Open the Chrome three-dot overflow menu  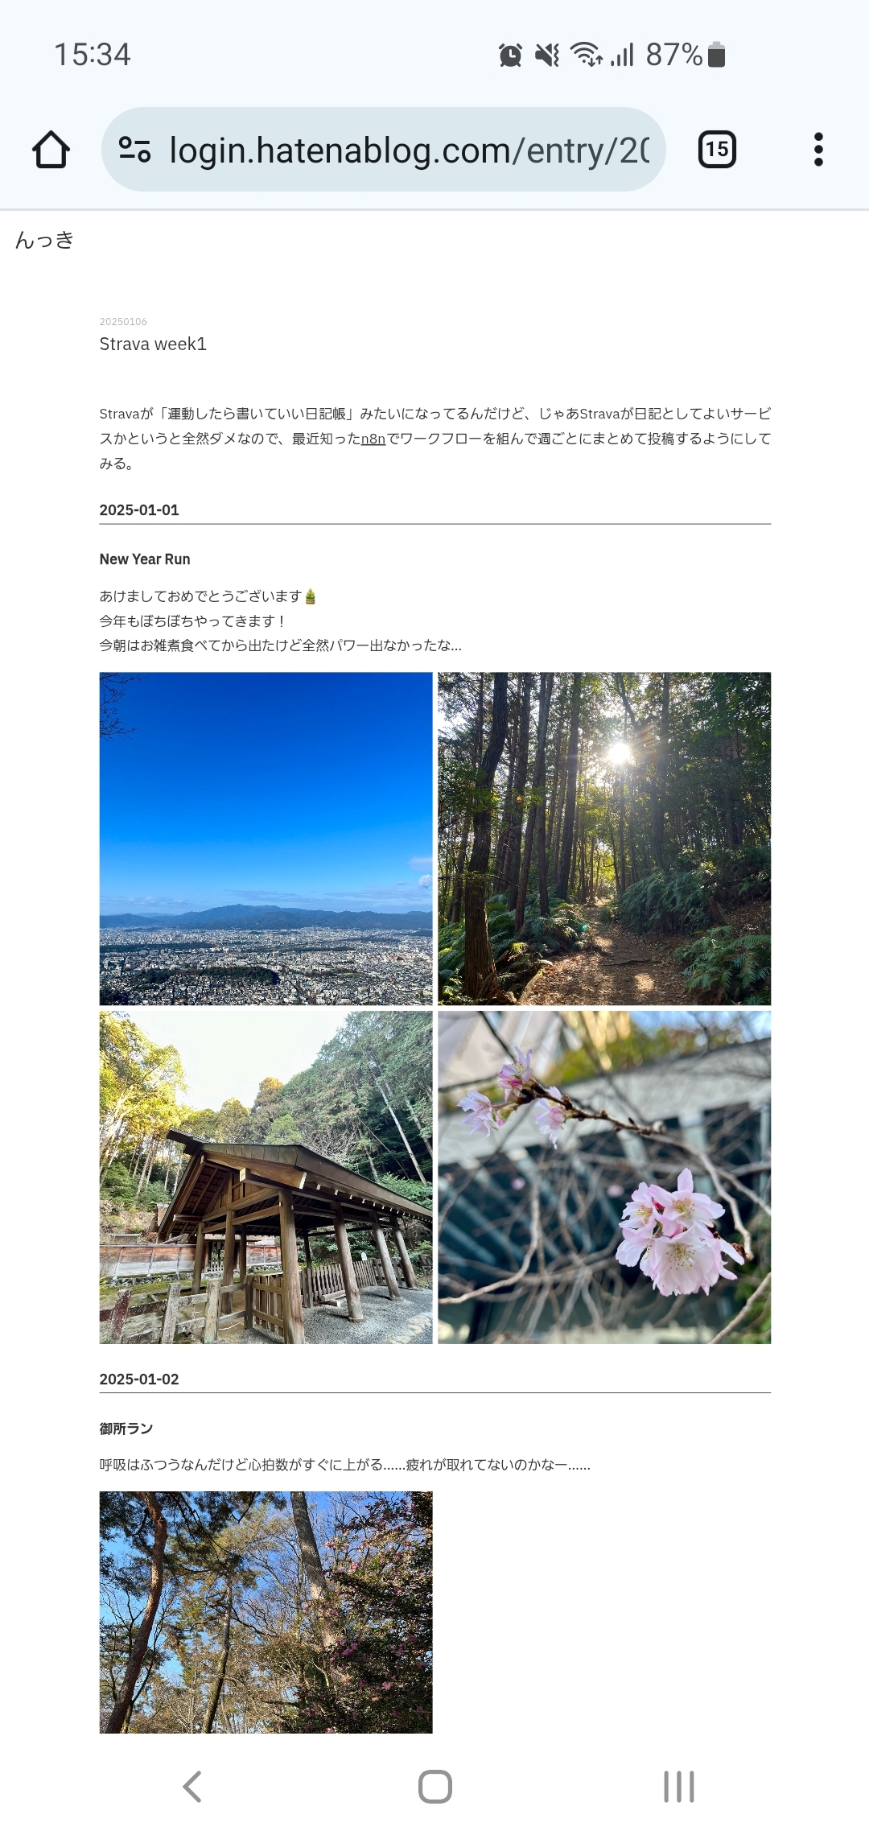818,149
